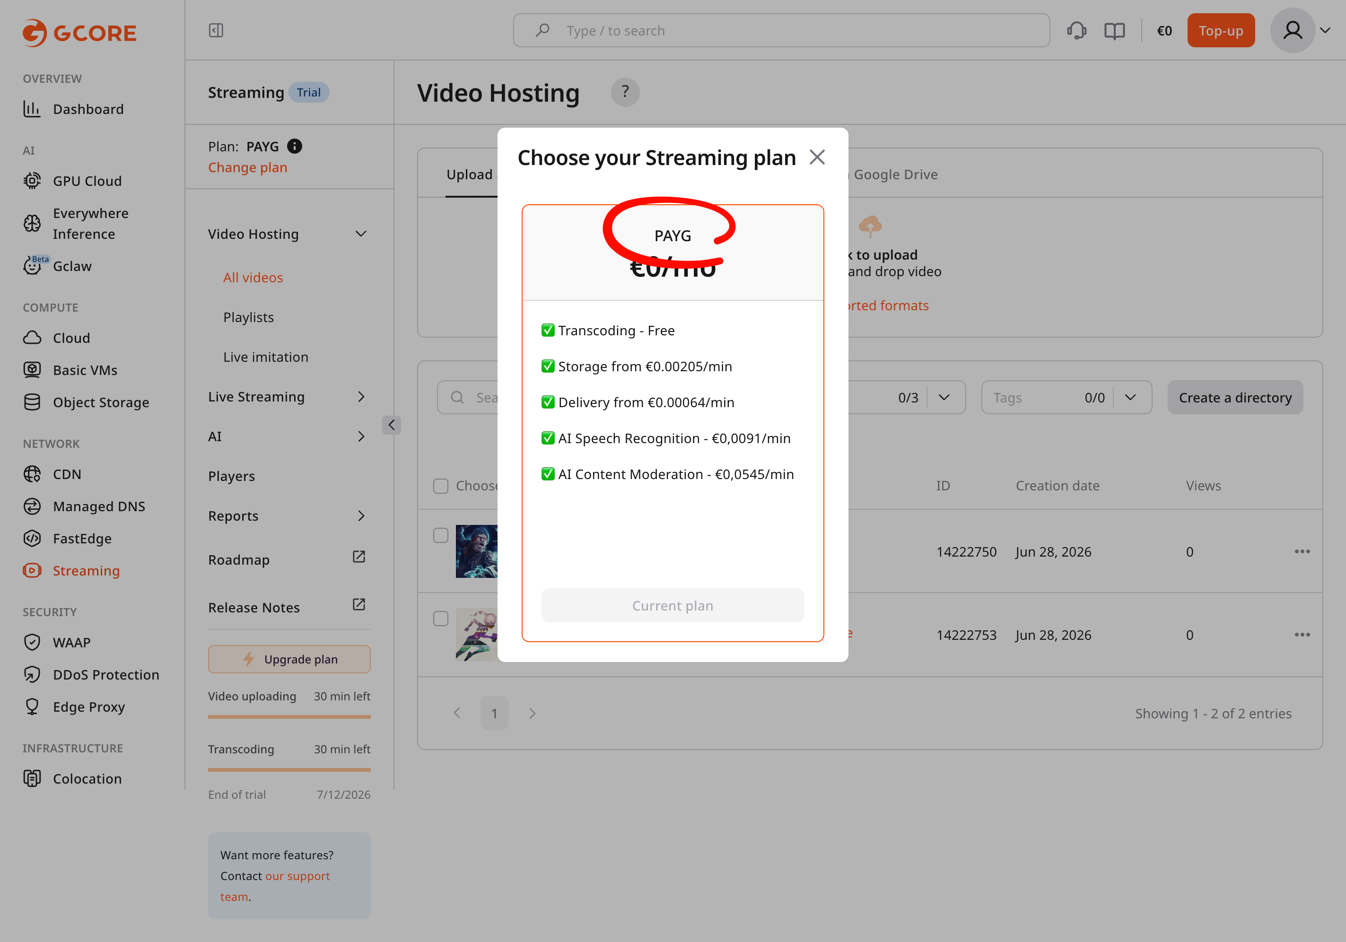Open DDoS Protection in the sidebar

pyautogui.click(x=105, y=675)
